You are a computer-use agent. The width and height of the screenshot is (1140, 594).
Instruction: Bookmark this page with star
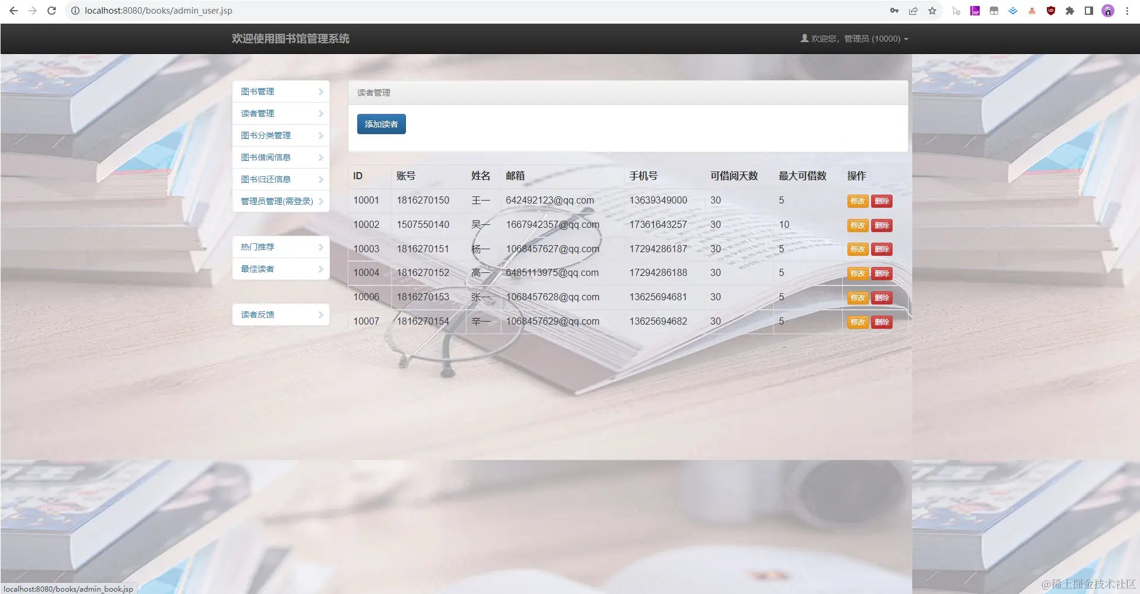(x=932, y=11)
